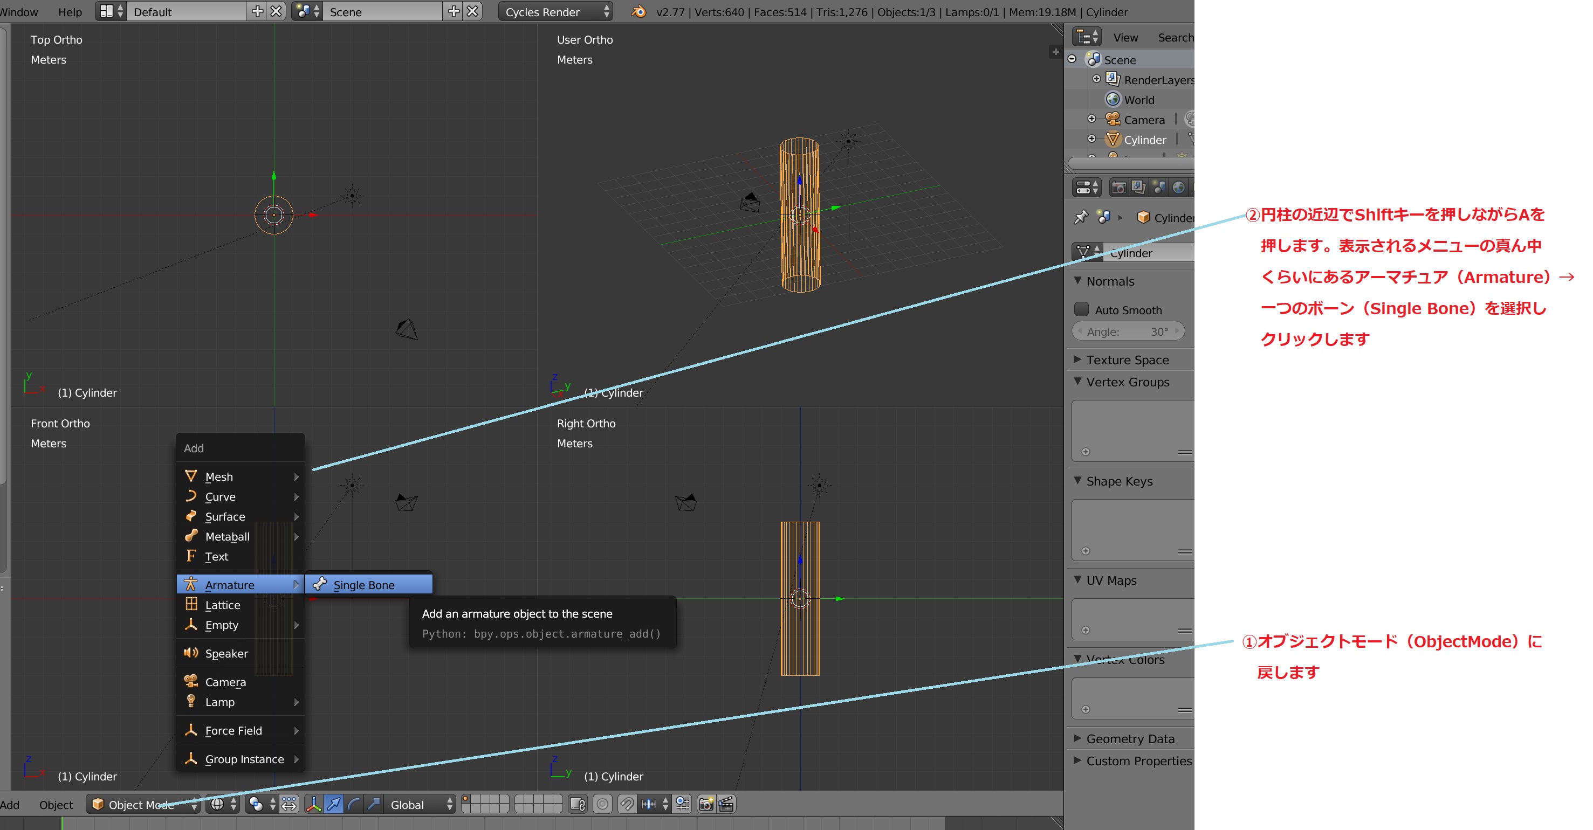1593x830 pixels.
Task: Open the screen layout browse icon beside Default
Action: (111, 12)
